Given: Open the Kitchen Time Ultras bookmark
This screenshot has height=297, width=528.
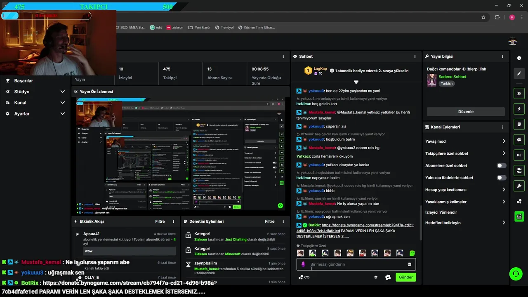Looking at the screenshot, I should coord(256,27).
